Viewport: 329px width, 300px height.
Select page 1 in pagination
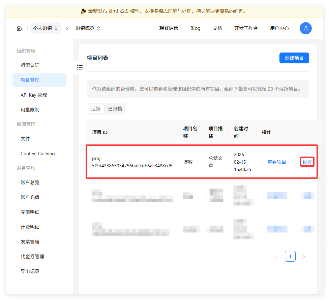click(290, 257)
